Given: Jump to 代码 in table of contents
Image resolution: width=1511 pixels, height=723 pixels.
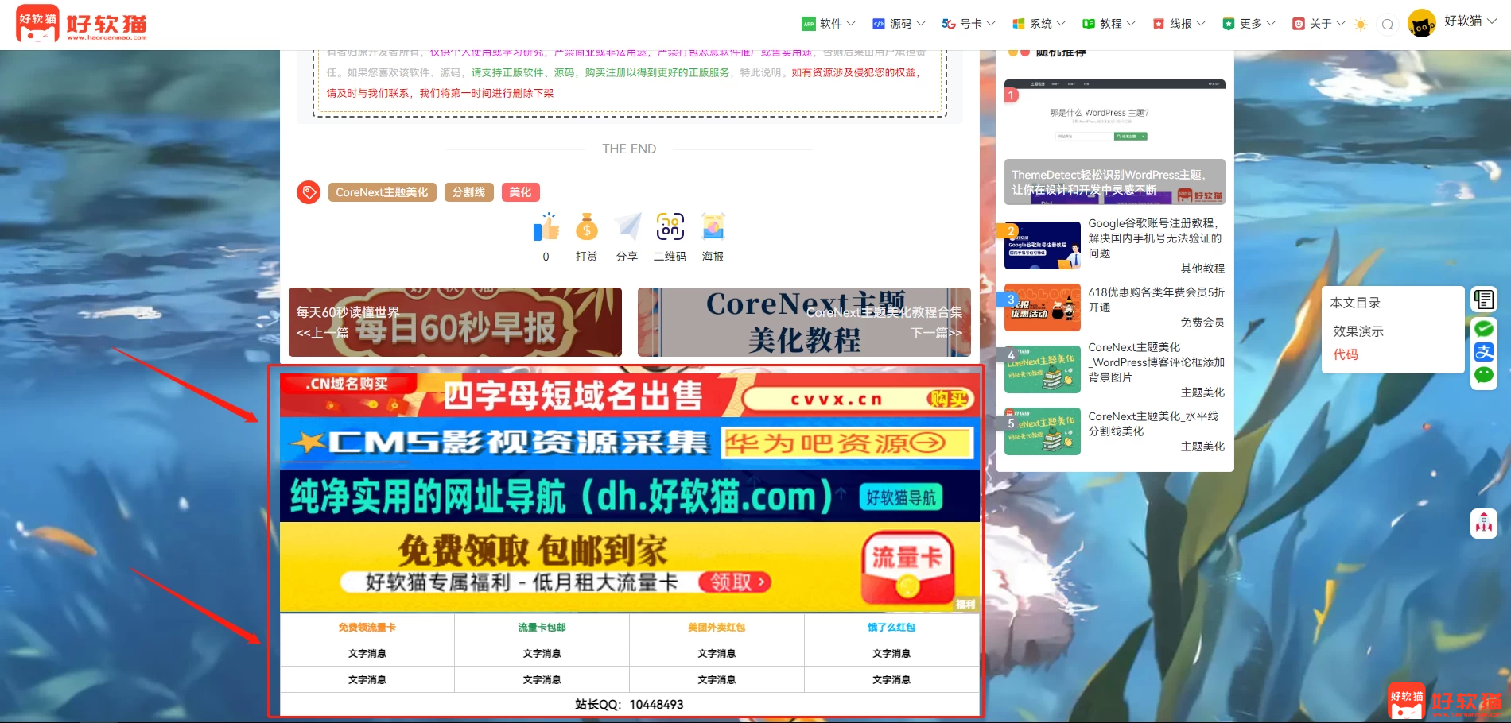Looking at the screenshot, I should tap(1346, 354).
